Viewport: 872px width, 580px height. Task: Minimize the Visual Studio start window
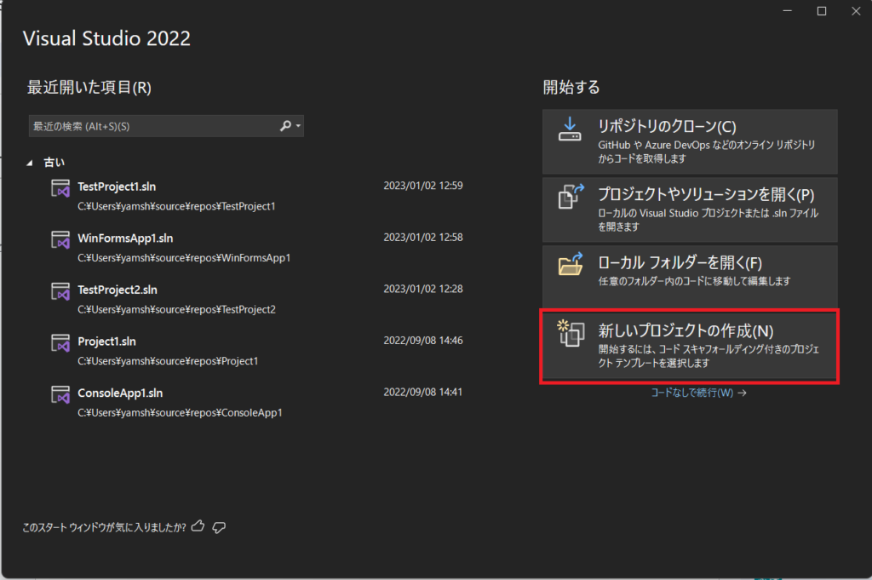(x=788, y=11)
